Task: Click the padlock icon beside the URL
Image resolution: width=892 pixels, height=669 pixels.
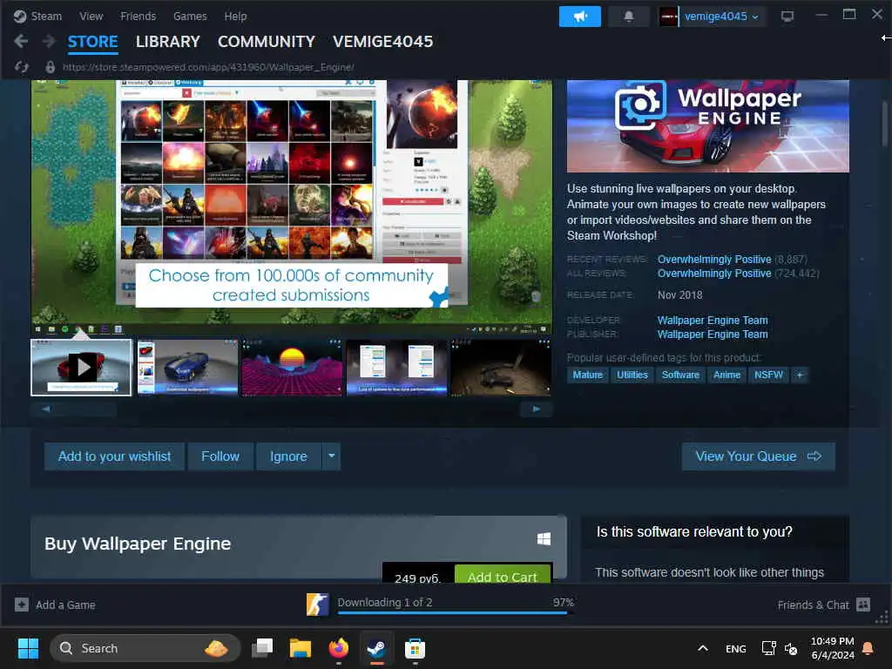Action: 50,67
